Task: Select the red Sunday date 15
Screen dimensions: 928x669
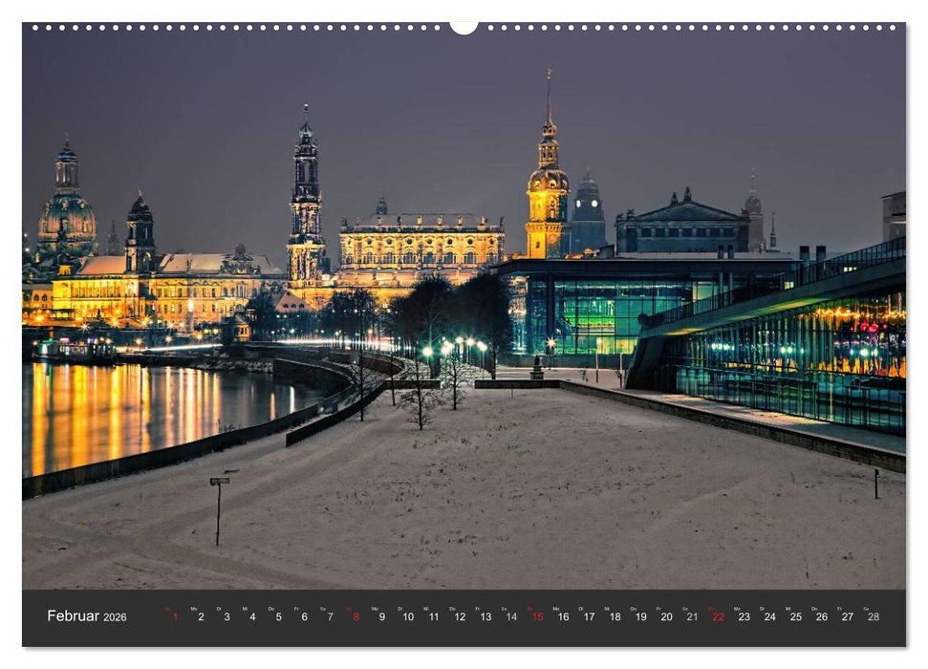Action: click(x=536, y=618)
